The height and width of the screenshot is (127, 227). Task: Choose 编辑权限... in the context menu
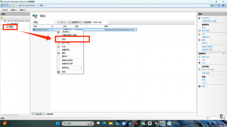click(66, 50)
